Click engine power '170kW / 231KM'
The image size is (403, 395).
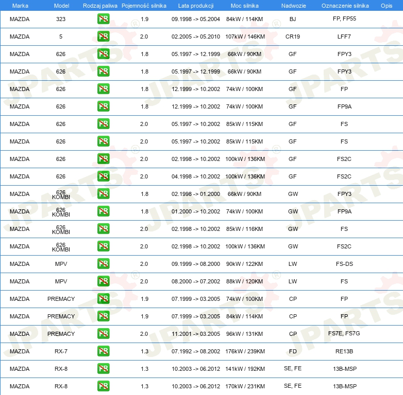[245, 386]
